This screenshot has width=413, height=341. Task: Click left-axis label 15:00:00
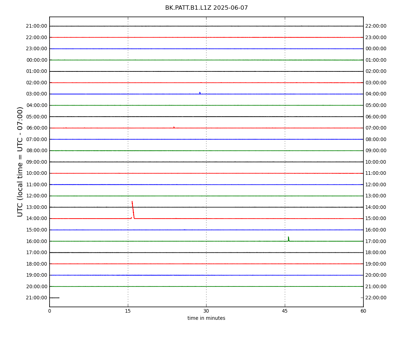(x=37, y=230)
